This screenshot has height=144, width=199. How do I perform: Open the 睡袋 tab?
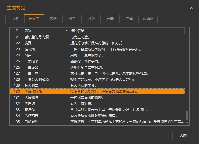pyautogui.click(x=91, y=19)
